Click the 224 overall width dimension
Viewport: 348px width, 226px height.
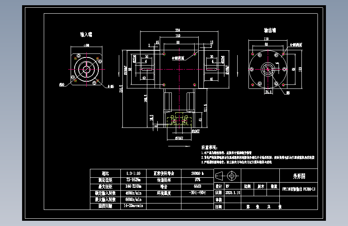coord(178,30)
